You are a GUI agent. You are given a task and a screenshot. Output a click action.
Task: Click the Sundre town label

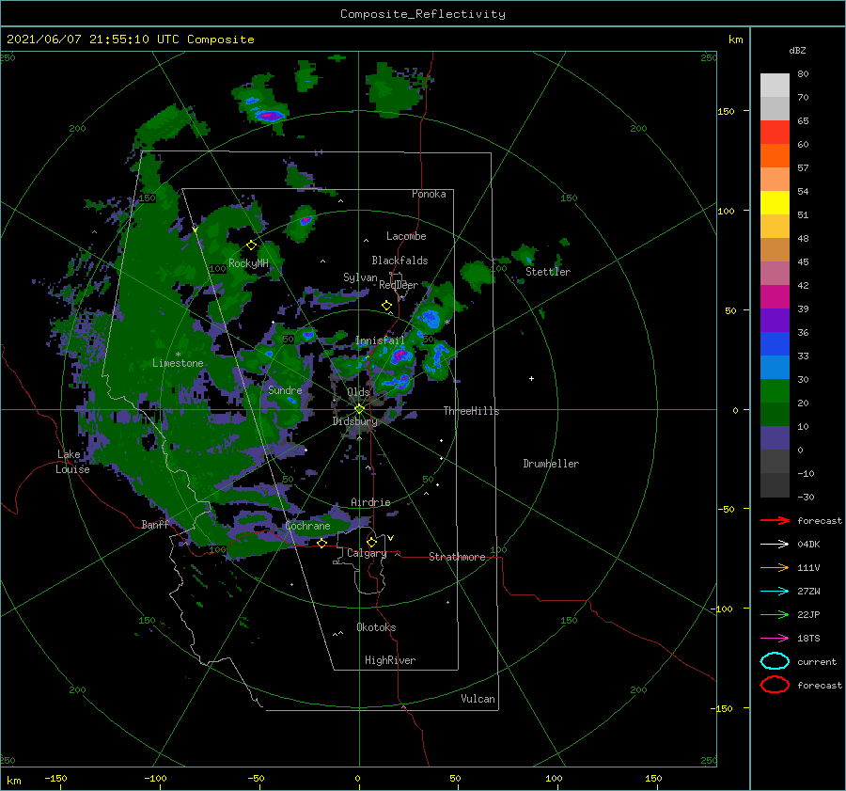coord(285,390)
